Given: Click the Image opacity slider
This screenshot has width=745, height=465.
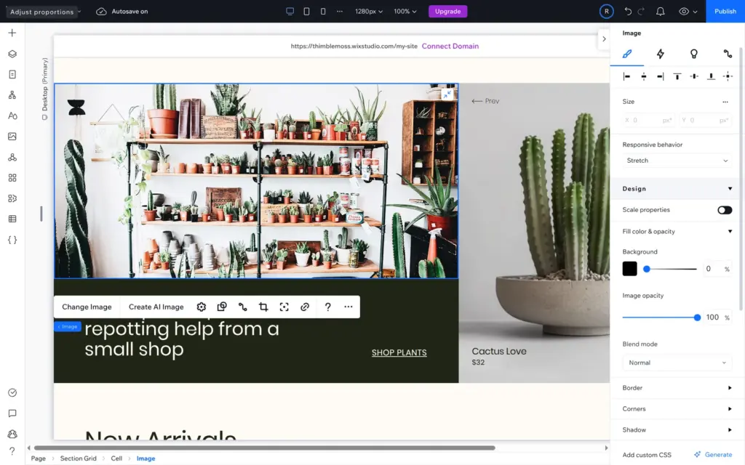Looking at the screenshot, I should pyautogui.click(x=661, y=318).
